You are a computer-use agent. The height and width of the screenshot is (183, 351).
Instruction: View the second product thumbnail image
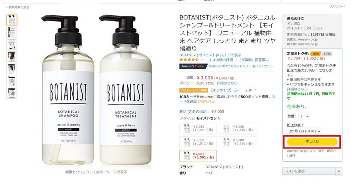pyautogui.click(x=12, y=32)
